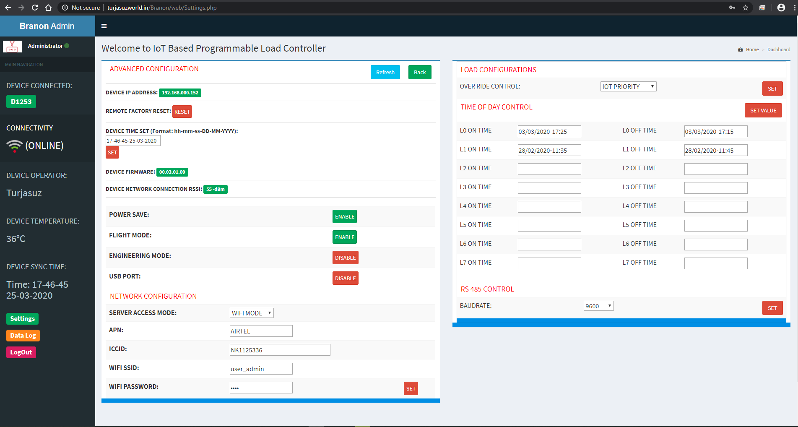Click the 36°C device temperature value

[16, 239]
